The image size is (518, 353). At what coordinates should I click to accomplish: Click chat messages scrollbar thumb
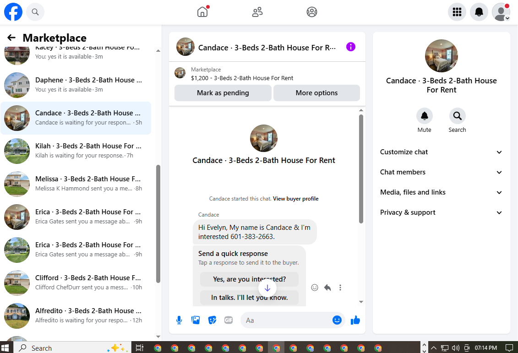coord(361,169)
